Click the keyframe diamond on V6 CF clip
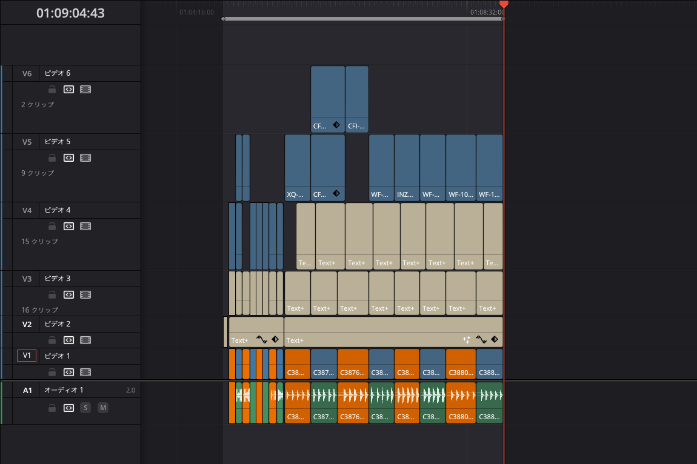 [336, 125]
